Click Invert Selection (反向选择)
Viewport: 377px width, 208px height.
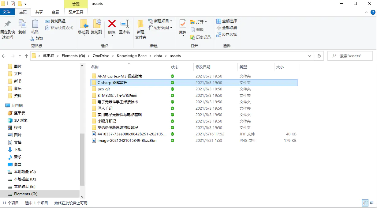[227, 35]
